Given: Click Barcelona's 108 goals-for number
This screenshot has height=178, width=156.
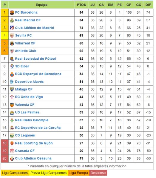Looking at the screenshot, I should [x=129, y=12].
